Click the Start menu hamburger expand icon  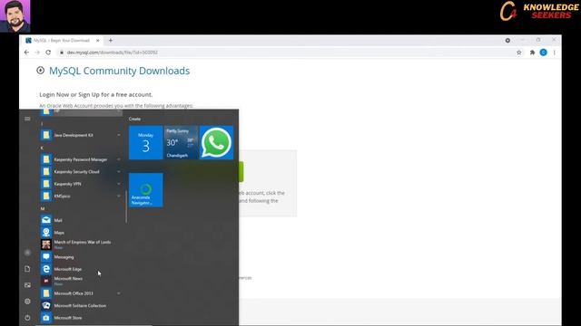[27, 119]
